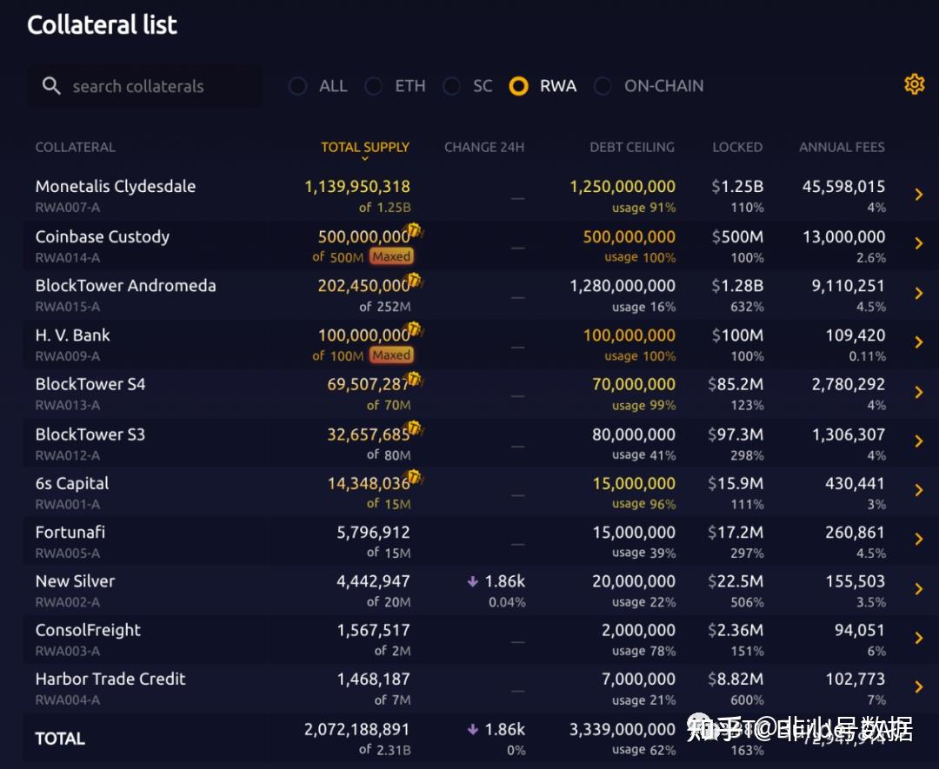Viewport: 939px width, 769px height.
Task: Click annual fees value 94,051
Action: click(x=860, y=630)
